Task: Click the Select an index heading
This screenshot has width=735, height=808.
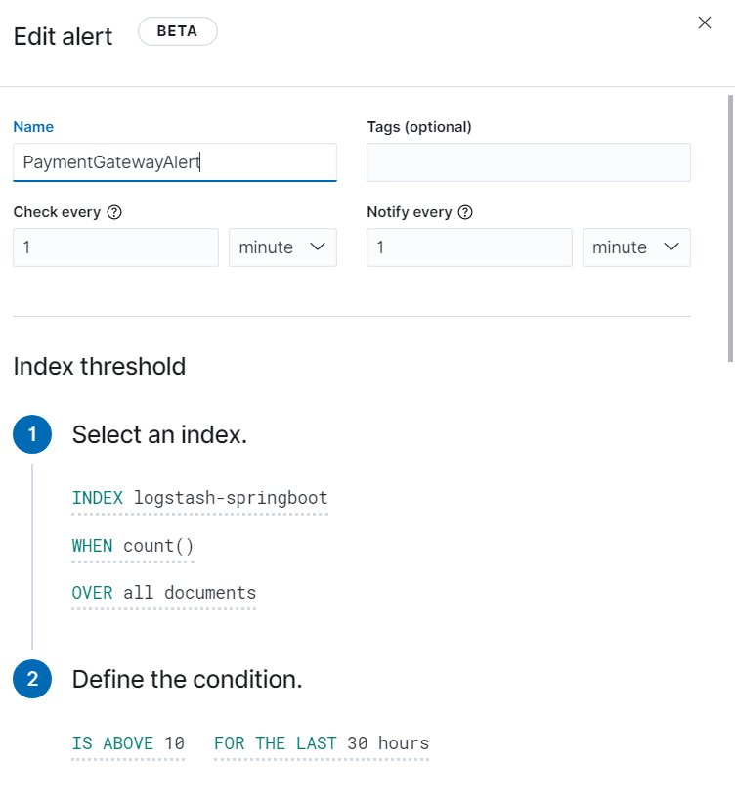Action: [159, 434]
